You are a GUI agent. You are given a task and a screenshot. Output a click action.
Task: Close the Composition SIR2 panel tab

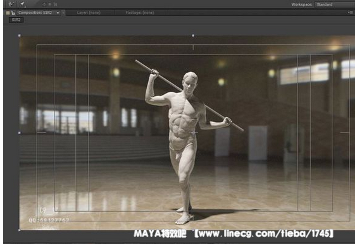point(63,13)
